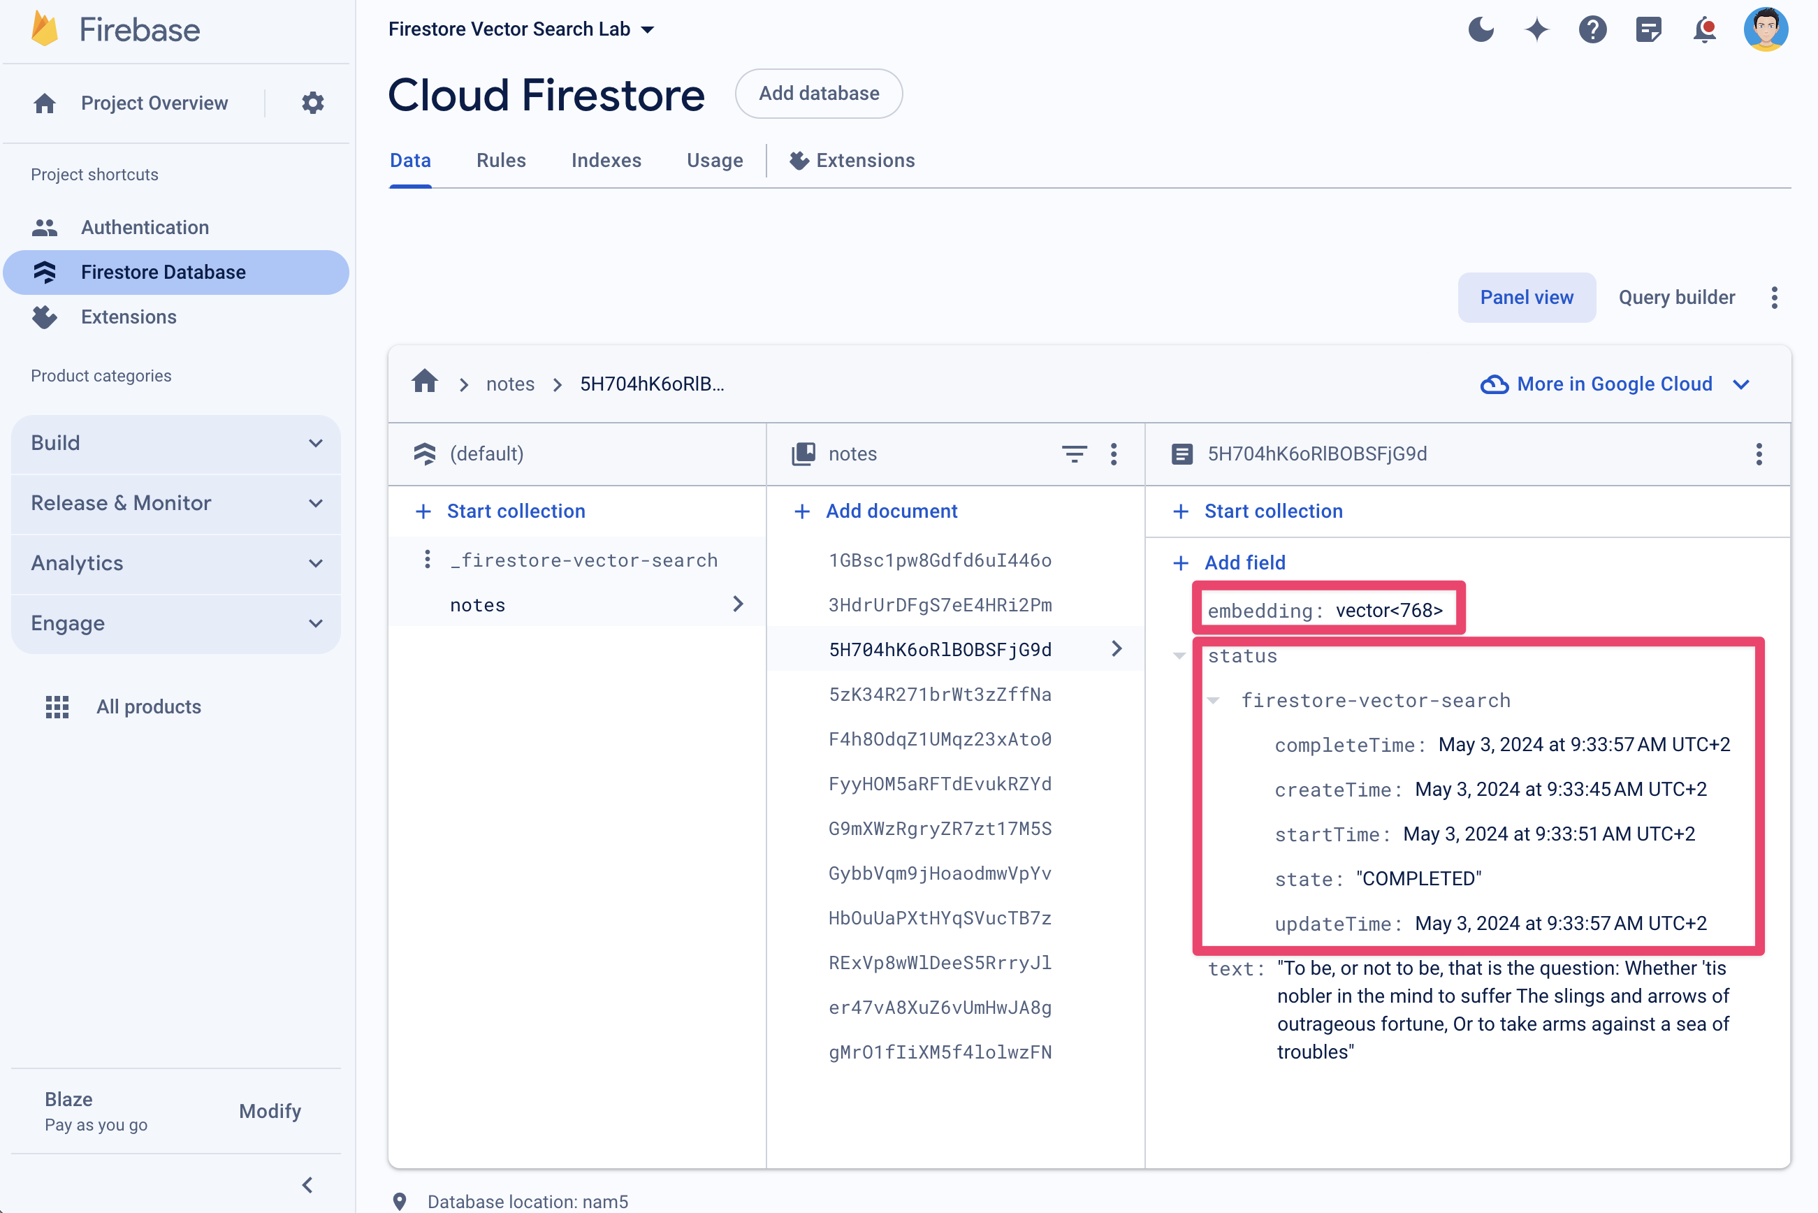Toggle Panel view display mode
Viewport: 1818px width, 1213px height.
click(x=1526, y=298)
